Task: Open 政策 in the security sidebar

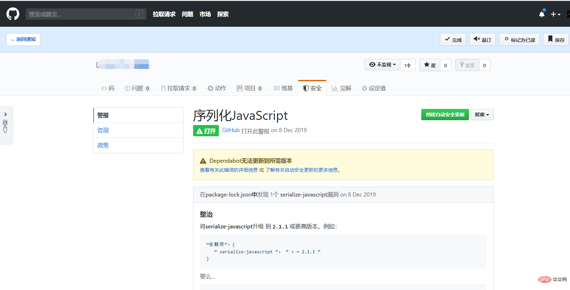Action: [x=138, y=145]
